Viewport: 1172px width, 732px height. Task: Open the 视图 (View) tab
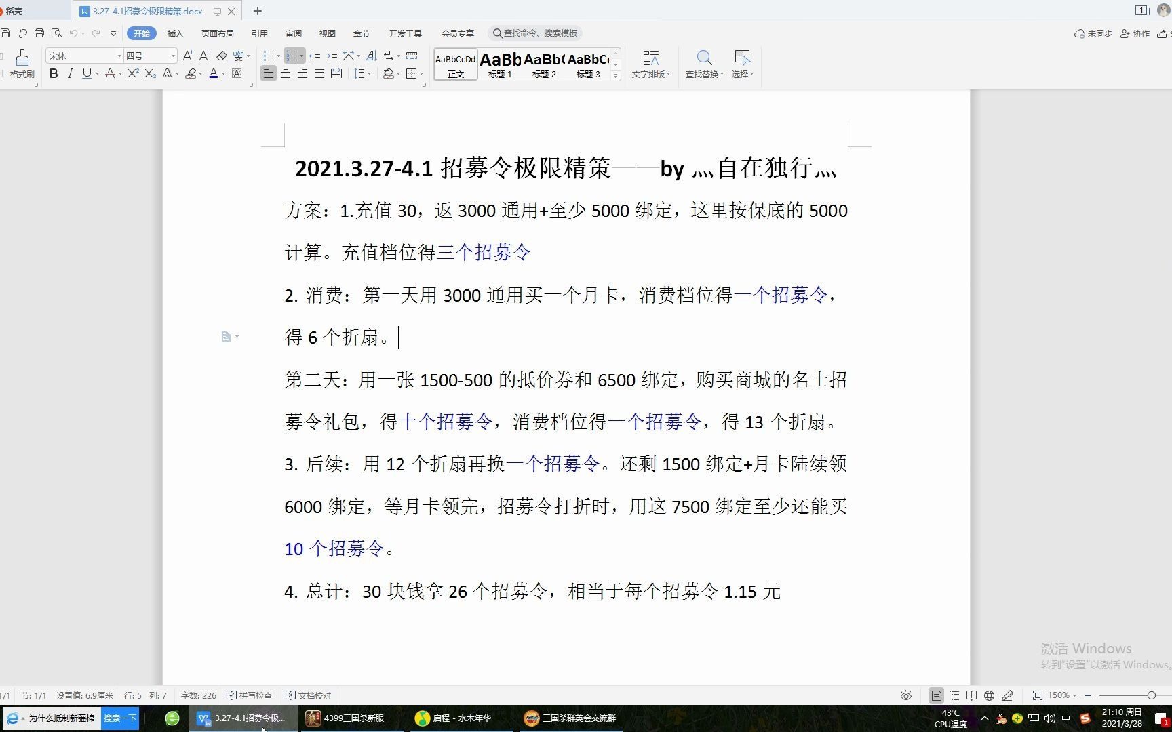[x=328, y=33]
